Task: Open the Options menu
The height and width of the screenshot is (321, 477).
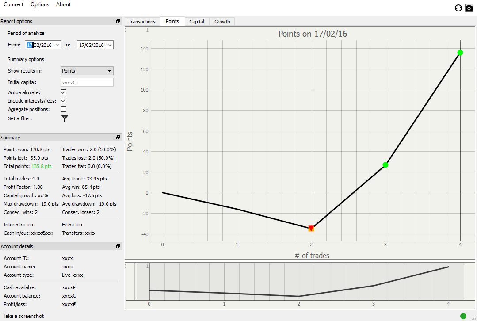Action: pyautogui.click(x=40, y=4)
